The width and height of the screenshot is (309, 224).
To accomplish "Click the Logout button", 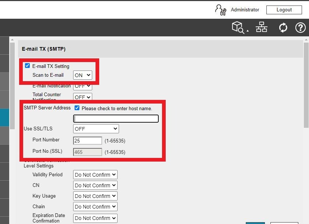I will (x=284, y=10).
